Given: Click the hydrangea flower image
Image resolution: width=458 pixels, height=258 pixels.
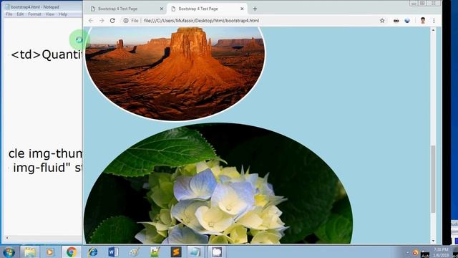Looking at the screenshot, I should (x=218, y=183).
